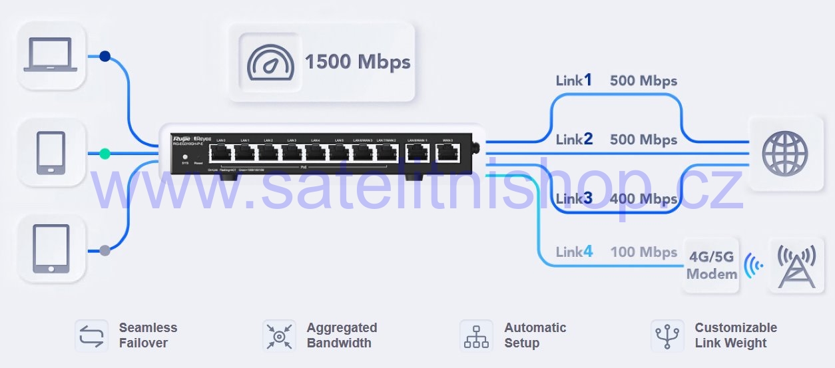
Task: Click the internet globe icon
Action: pyautogui.click(x=785, y=154)
